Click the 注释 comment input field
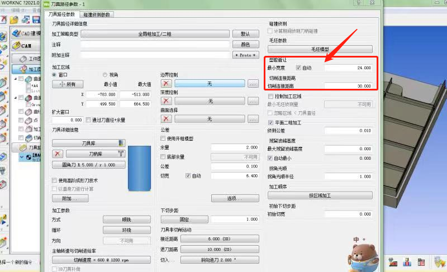This screenshot has width=447, height=272. click(x=155, y=45)
